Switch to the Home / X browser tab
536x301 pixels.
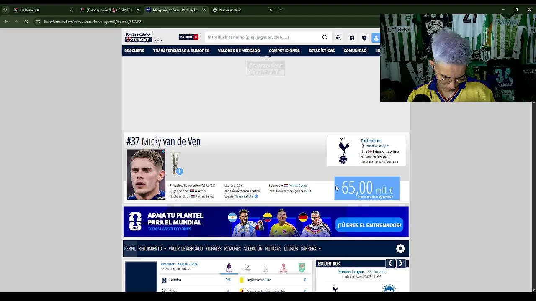click(x=43, y=10)
